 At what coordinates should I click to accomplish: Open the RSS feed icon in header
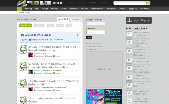[x=54, y=3]
